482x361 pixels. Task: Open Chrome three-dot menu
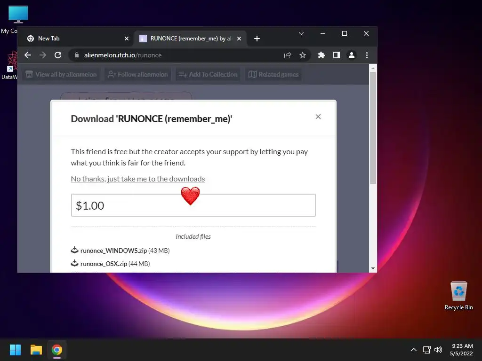[367, 55]
